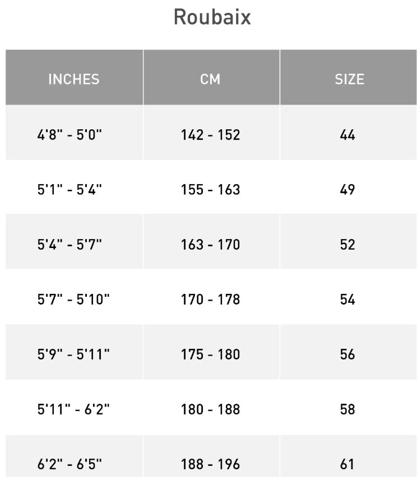Click the INCHES column header
This screenshot has height=477, width=417.
[73, 79]
